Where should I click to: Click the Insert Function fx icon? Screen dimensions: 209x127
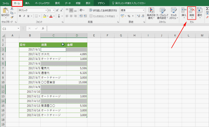pyautogui.click(x=43, y=28)
